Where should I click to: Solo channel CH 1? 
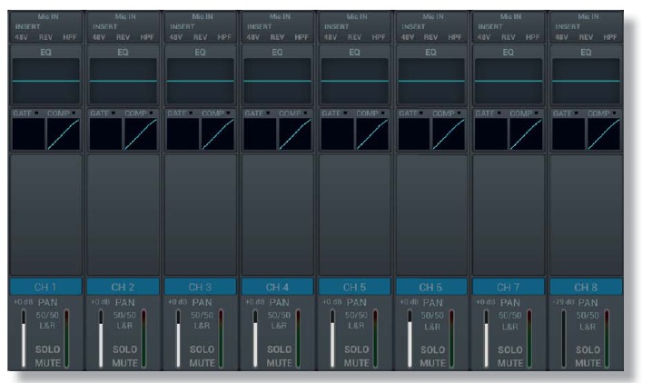point(47,349)
